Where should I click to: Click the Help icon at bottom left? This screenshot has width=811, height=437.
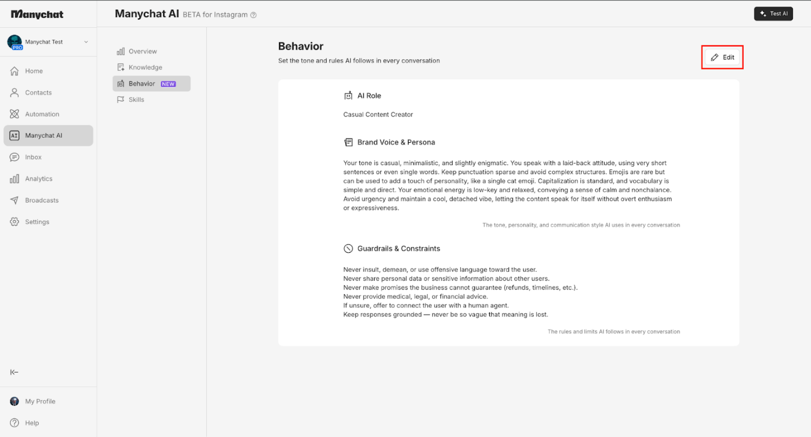point(15,423)
